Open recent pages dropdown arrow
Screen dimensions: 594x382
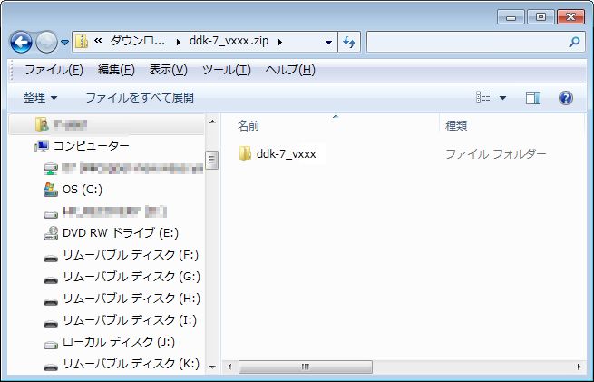[x=65, y=43]
